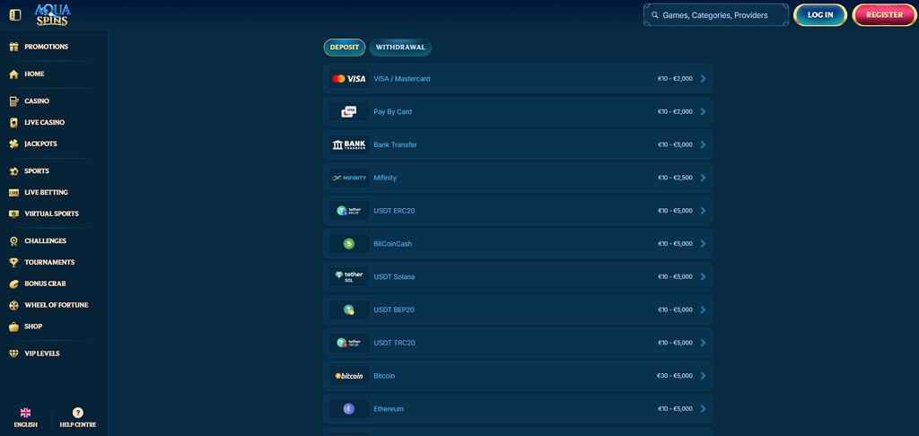Screen dimensions: 919x436
Task: Select USDT TRC20 payment link
Action: tap(395, 343)
